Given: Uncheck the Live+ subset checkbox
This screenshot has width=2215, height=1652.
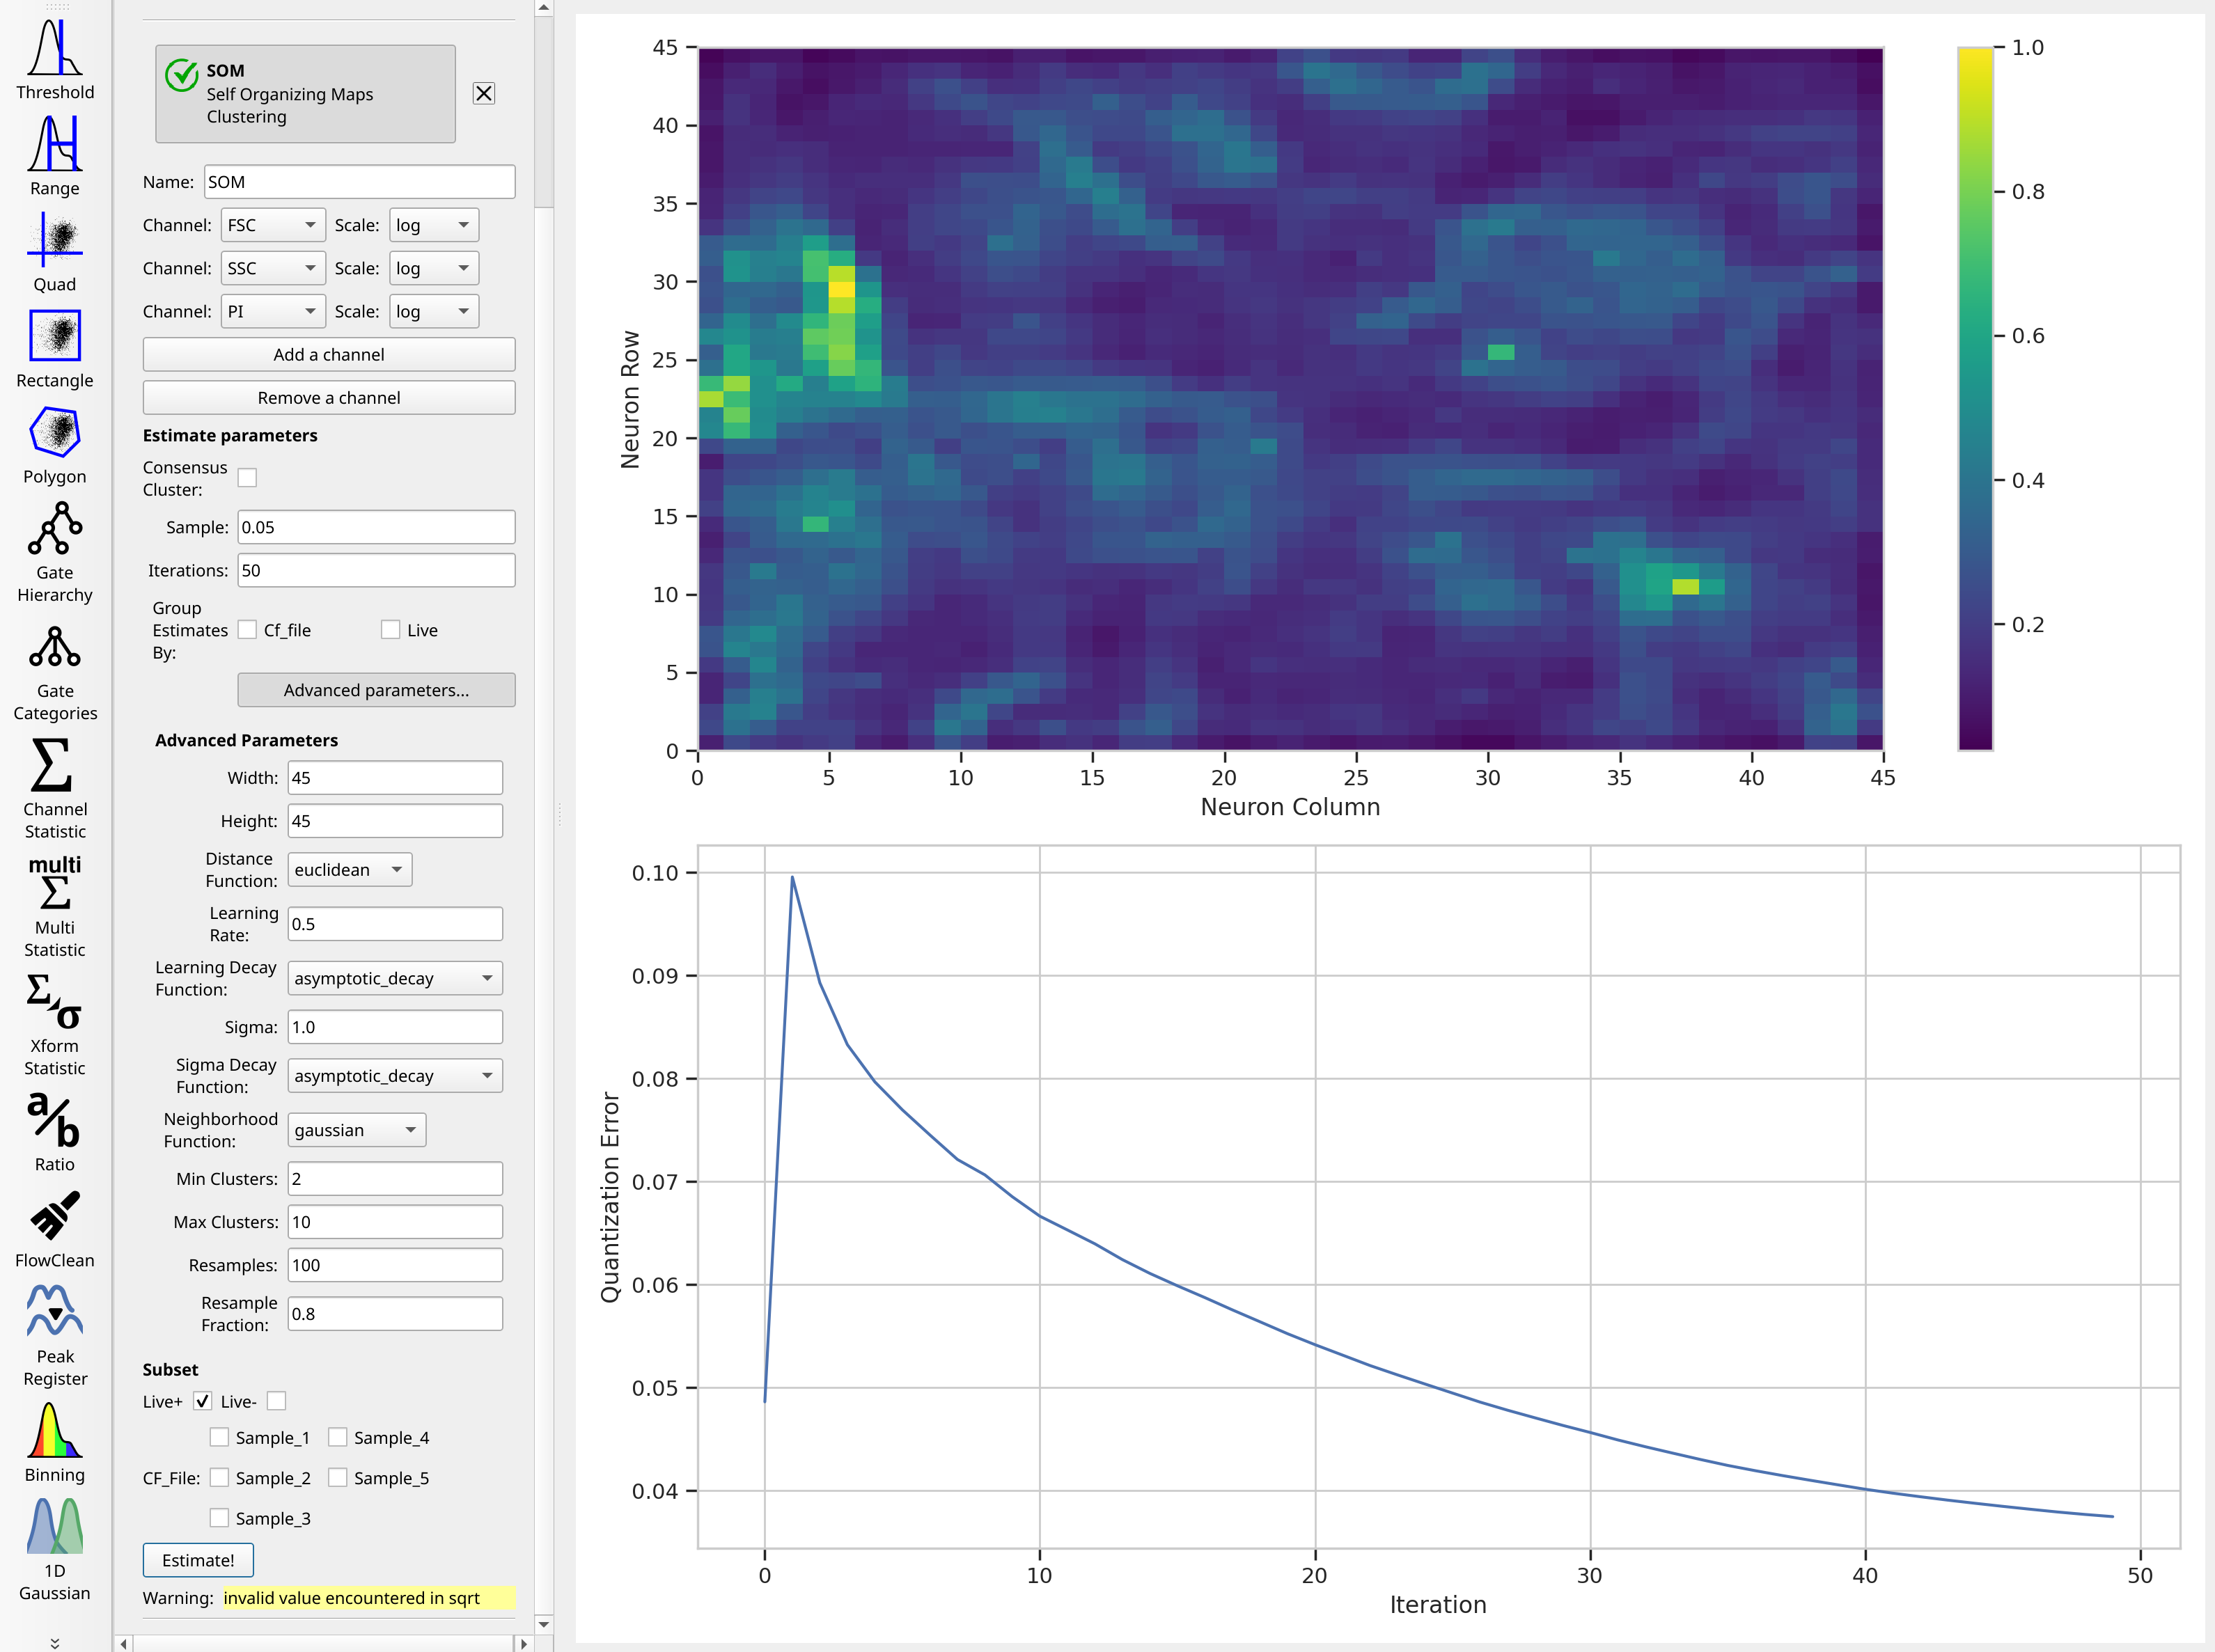Looking at the screenshot, I should point(203,1401).
